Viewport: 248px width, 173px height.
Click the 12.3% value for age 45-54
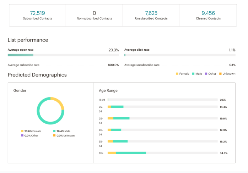click(223, 130)
